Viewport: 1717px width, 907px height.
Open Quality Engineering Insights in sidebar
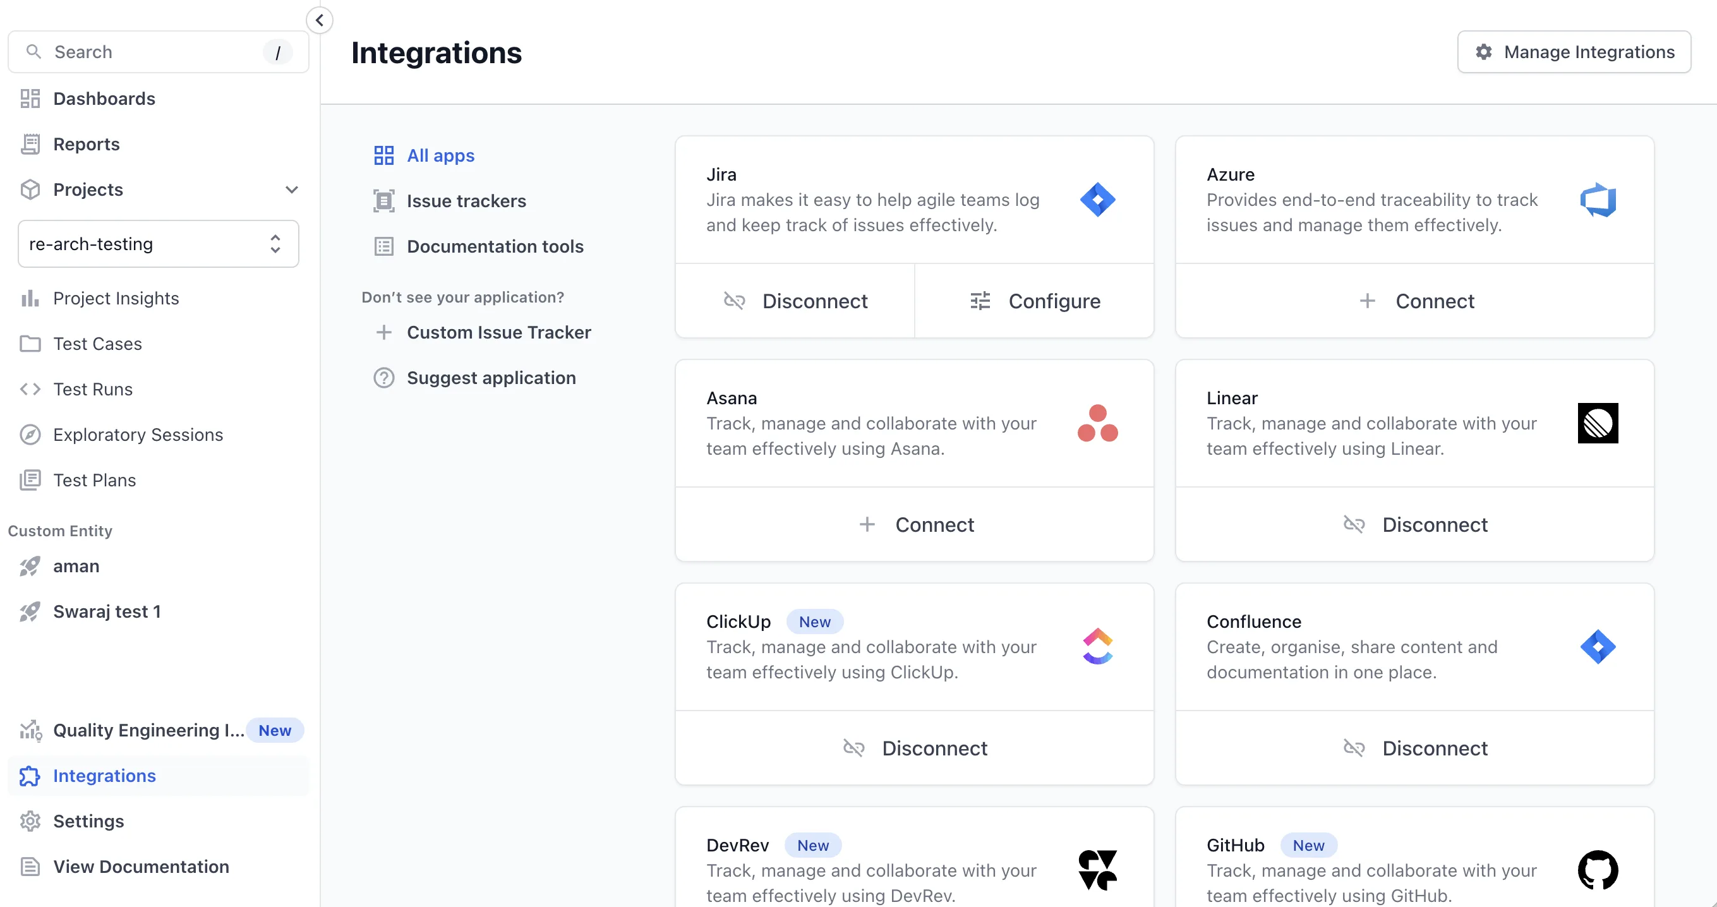158,730
